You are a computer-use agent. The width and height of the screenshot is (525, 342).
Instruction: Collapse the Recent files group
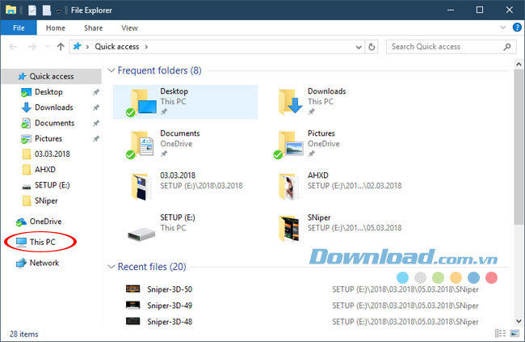(x=111, y=267)
